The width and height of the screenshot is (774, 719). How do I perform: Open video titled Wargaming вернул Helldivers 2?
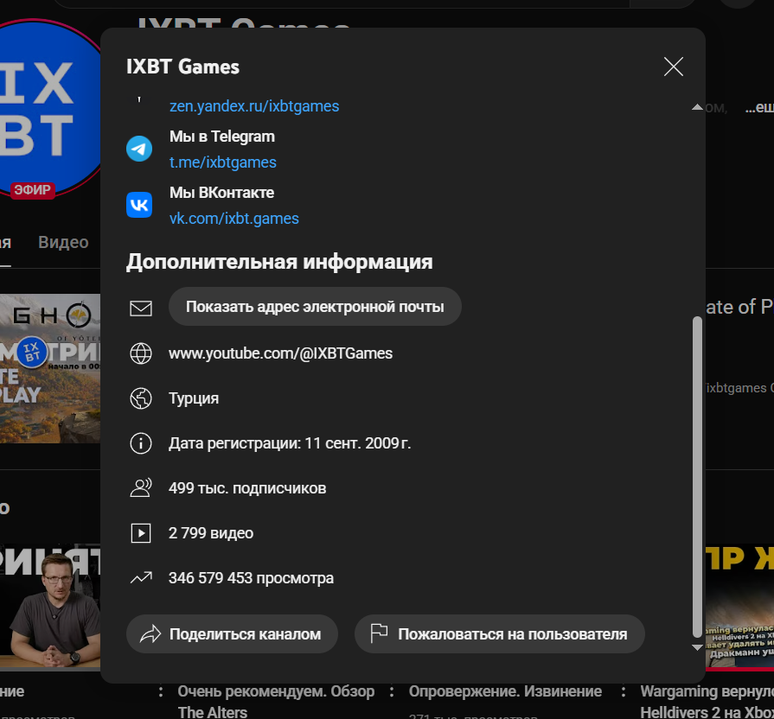pyautogui.click(x=707, y=701)
